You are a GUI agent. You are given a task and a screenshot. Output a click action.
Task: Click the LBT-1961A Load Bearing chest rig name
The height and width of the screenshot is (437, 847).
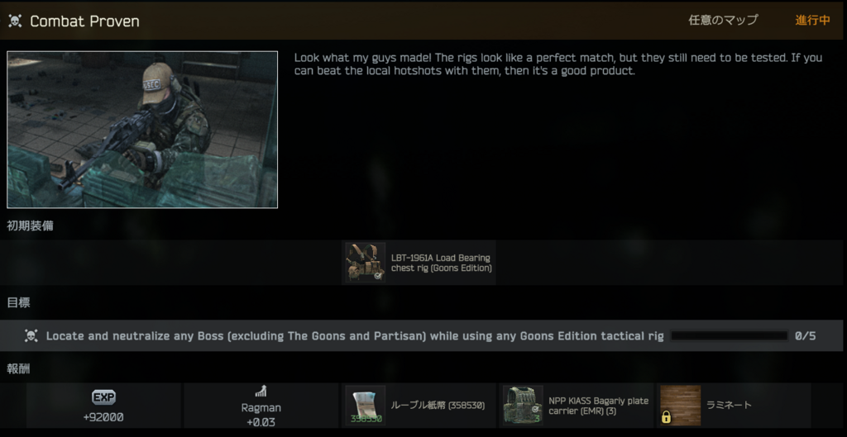442,263
